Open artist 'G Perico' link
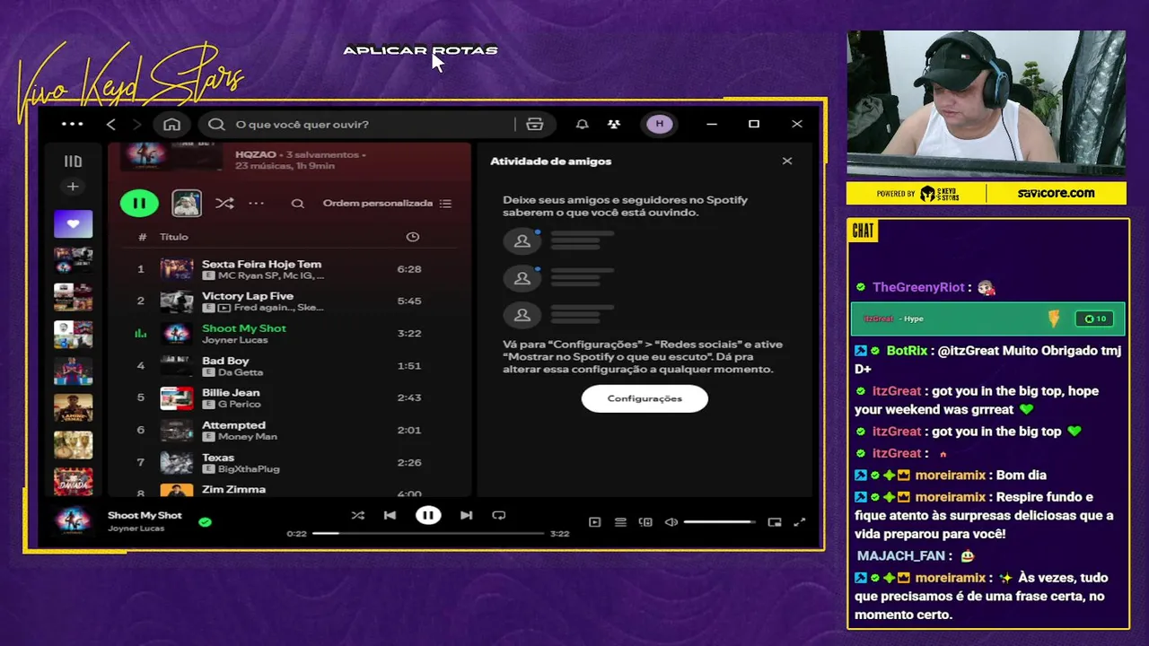Screen dimensions: 1149x646 (x=238, y=405)
